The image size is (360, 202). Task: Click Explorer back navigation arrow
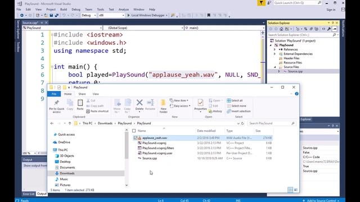click(x=52, y=123)
